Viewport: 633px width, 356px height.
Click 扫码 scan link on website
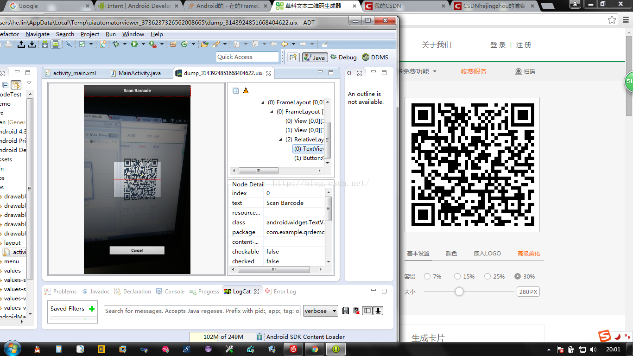(x=525, y=71)
